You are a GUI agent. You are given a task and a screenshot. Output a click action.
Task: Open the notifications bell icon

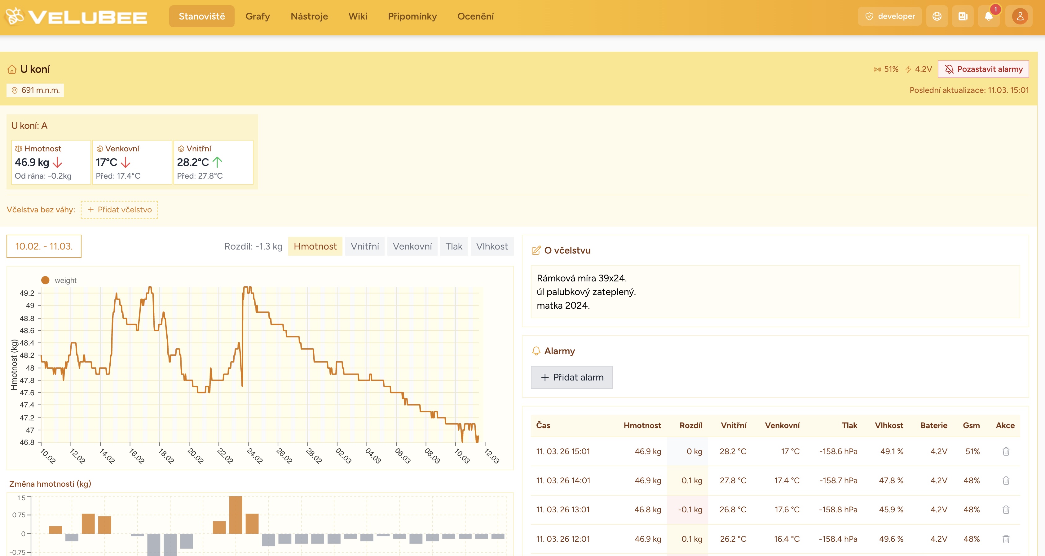coord(988,17)
